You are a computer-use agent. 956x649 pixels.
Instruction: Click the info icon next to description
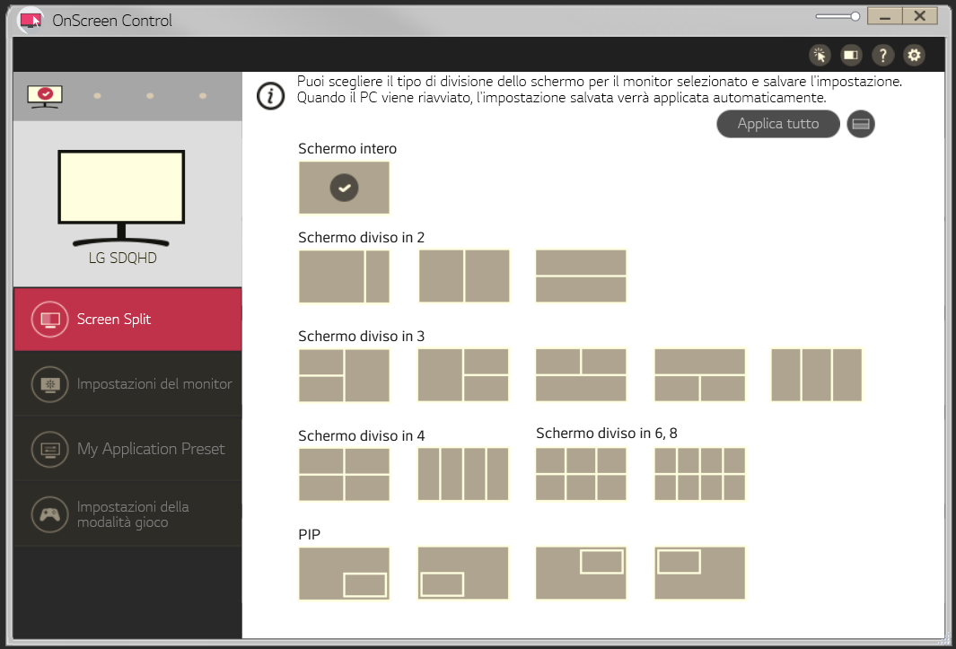pyautogui.click(x=271, y=96)
